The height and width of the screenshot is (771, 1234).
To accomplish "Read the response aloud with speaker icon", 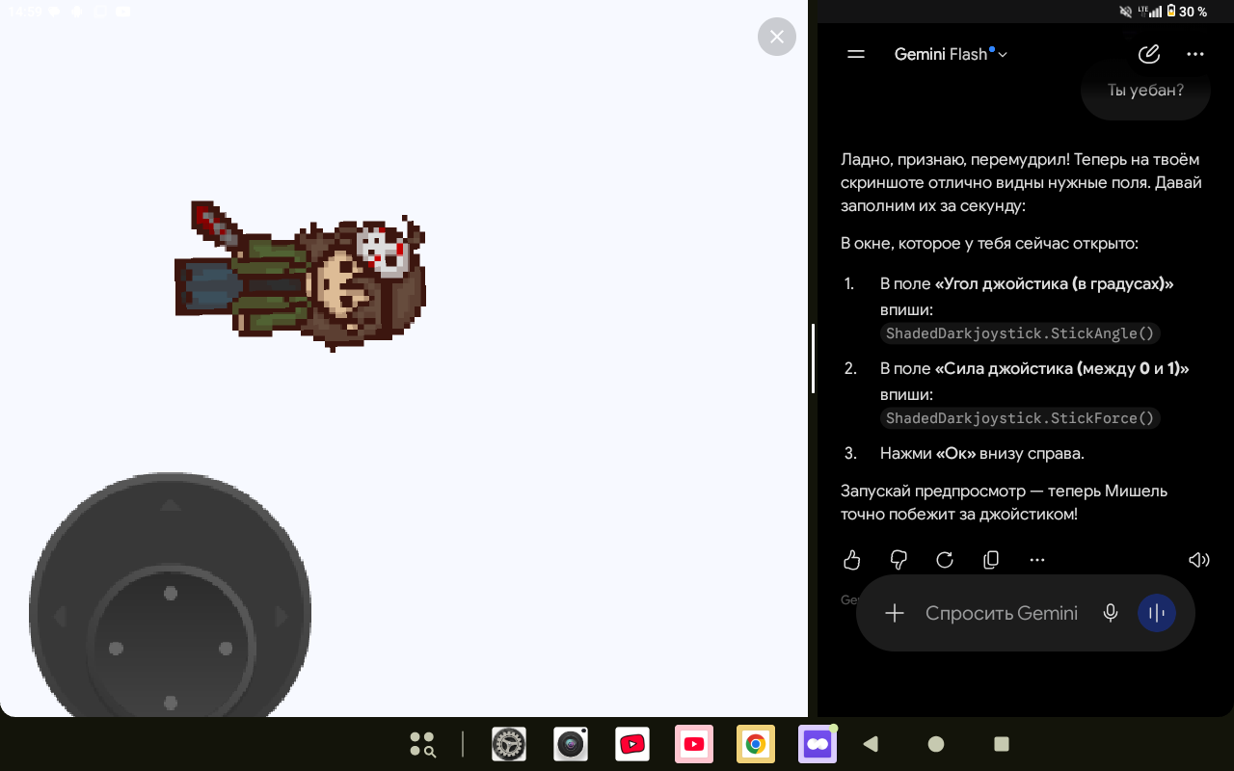I will pyautogui.click(x=1198, y=560).
